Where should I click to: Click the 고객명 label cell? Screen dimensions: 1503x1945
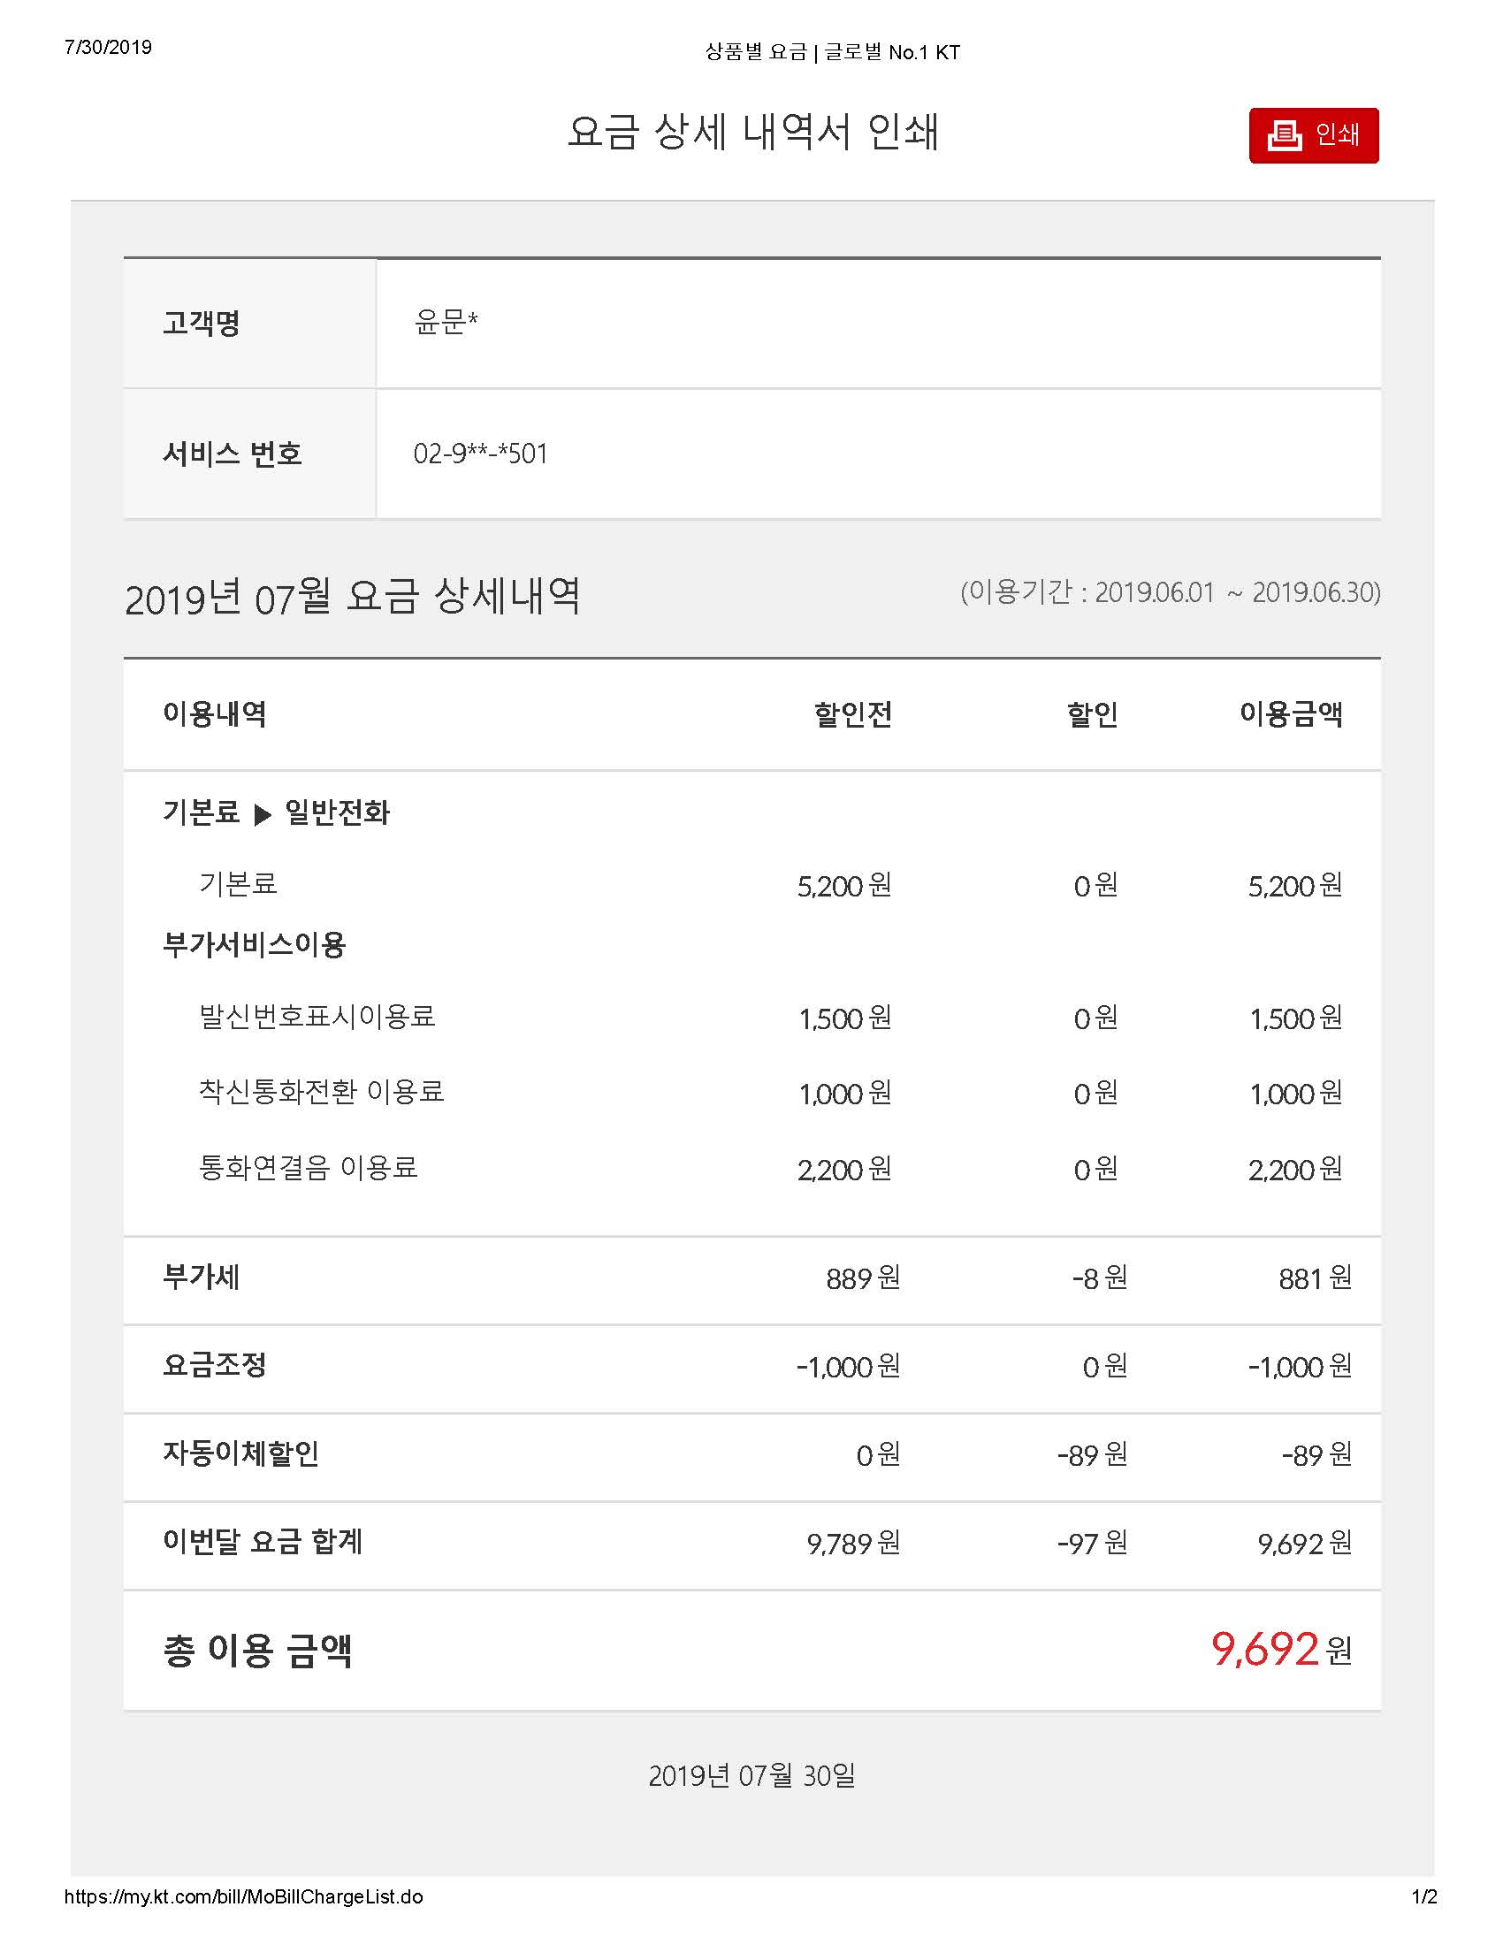202,323
